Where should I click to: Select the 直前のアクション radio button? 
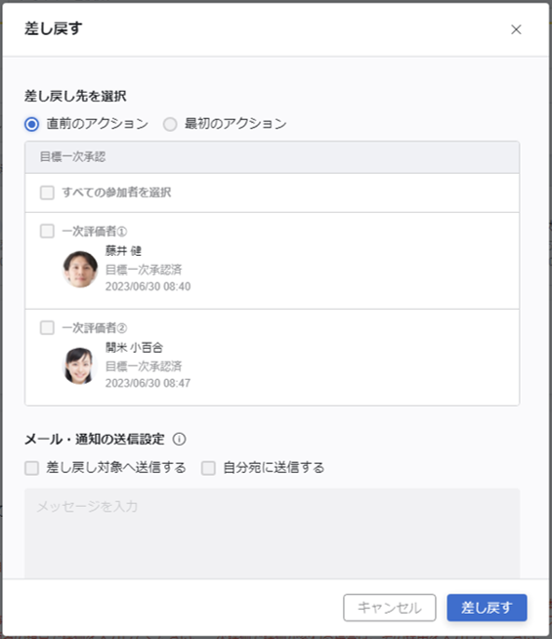point(32,124)
